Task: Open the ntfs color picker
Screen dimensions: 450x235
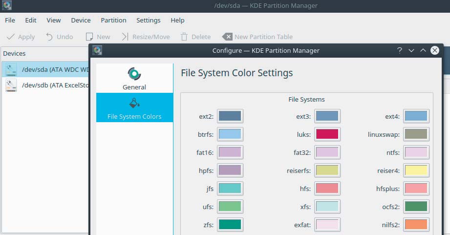Action: pyautogui.click(x=416, y=152)
